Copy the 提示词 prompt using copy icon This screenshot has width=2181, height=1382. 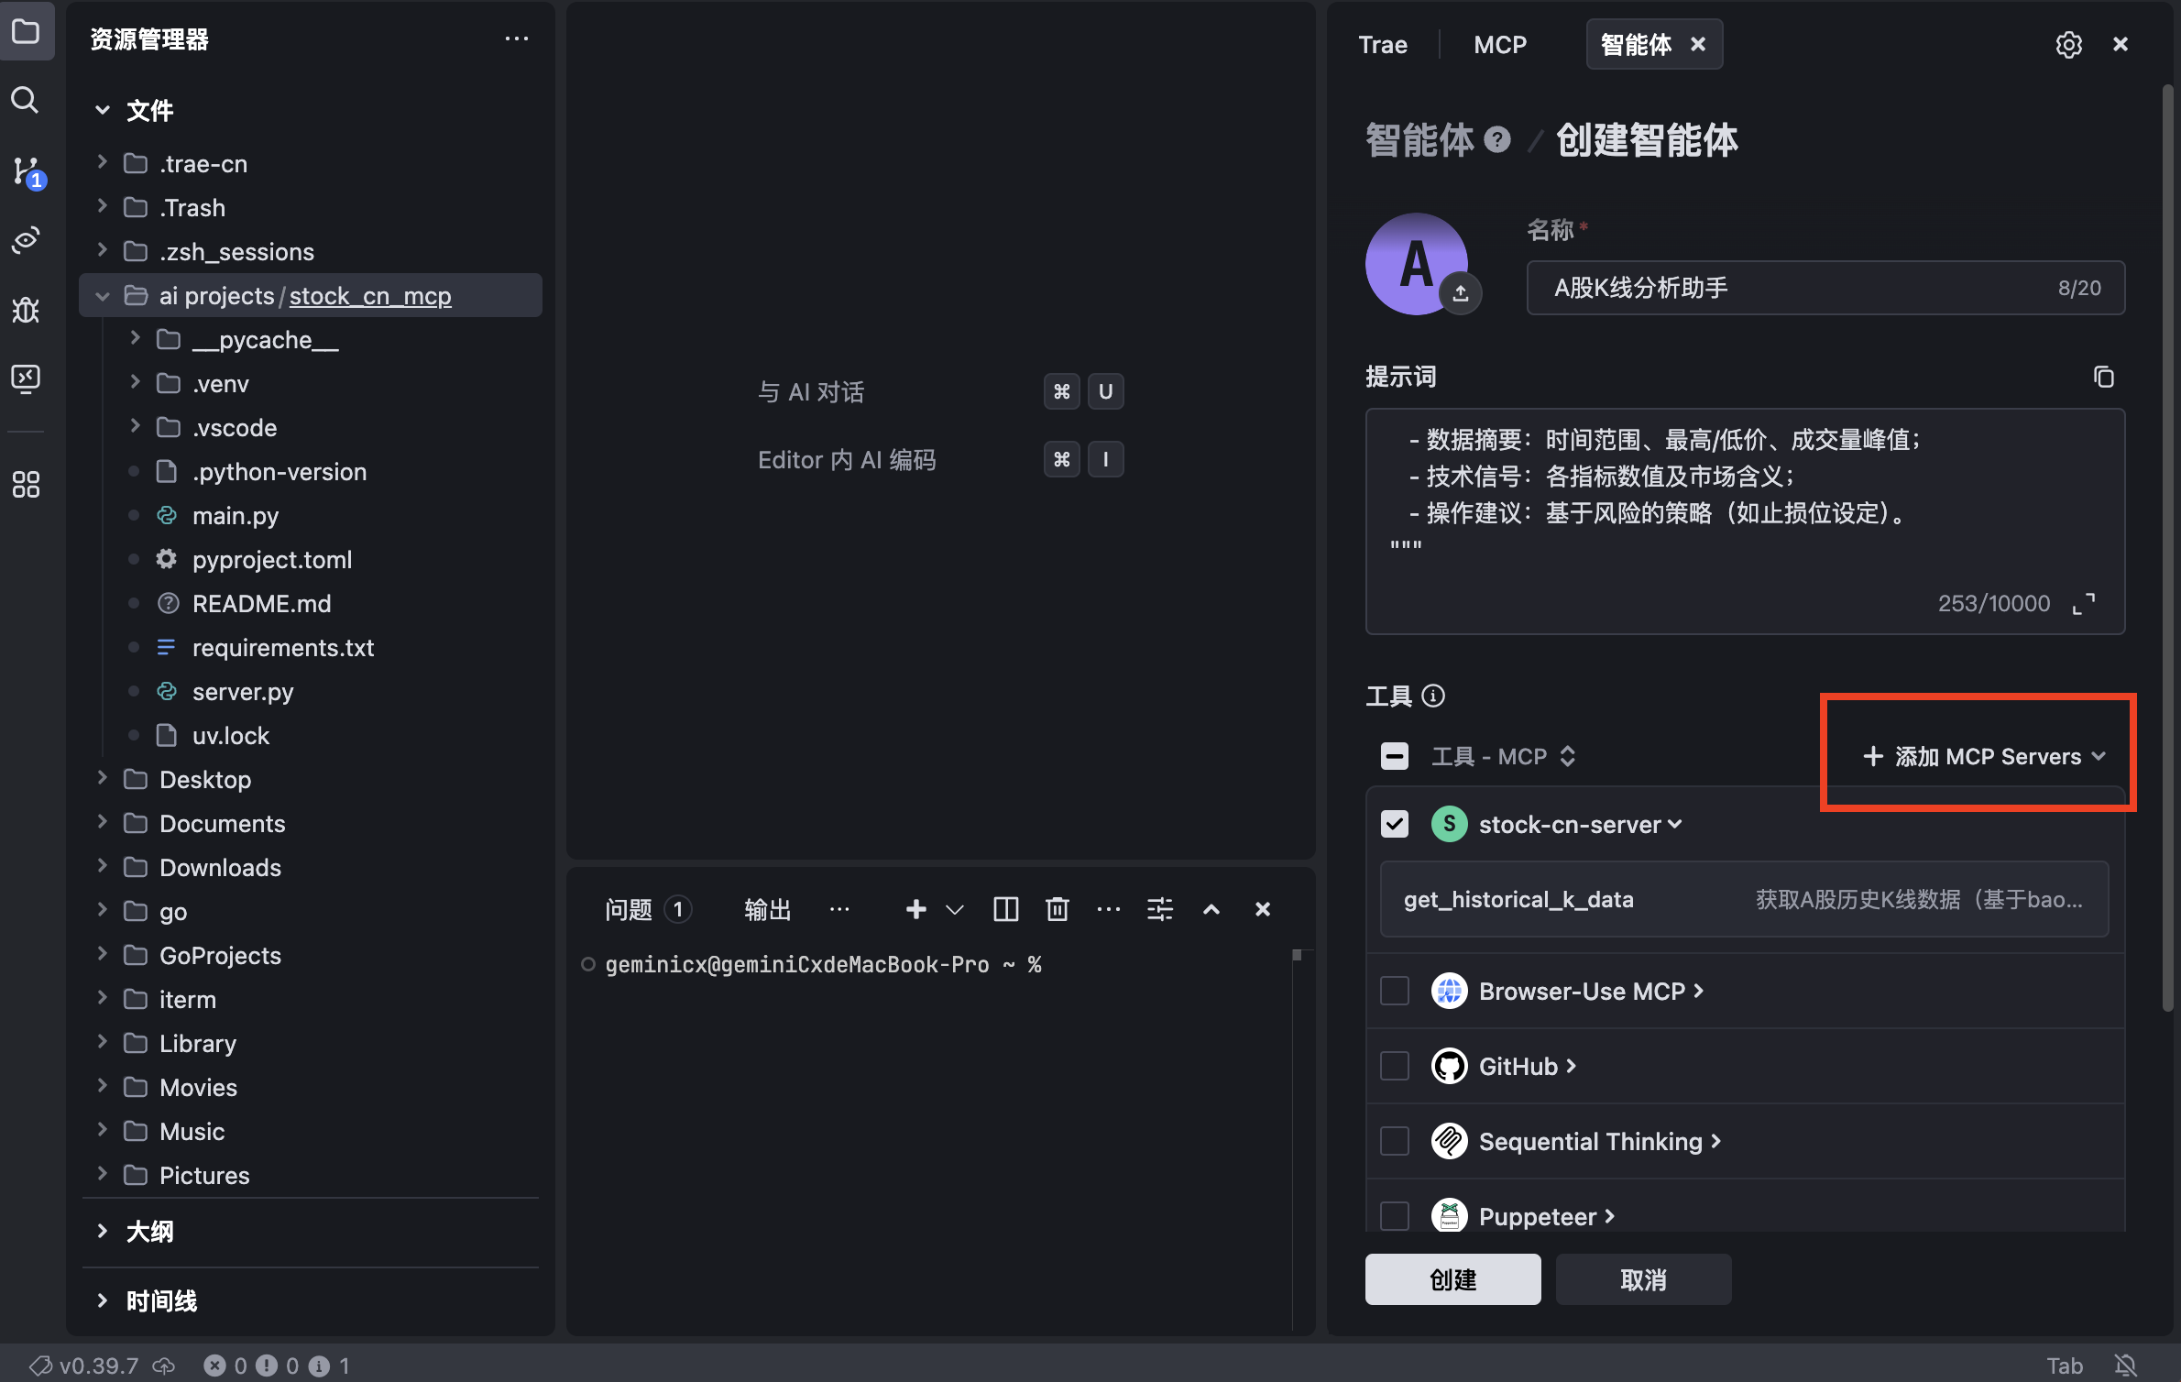point(2103,377)
